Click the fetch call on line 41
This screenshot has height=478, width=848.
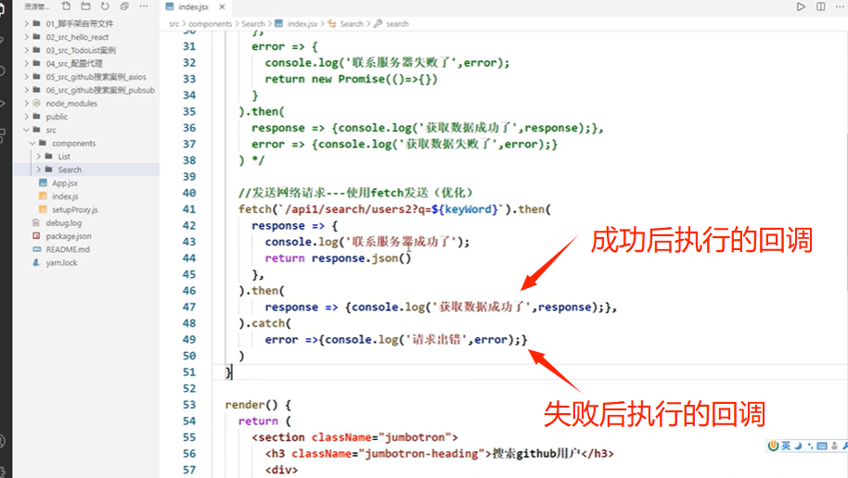255,209
